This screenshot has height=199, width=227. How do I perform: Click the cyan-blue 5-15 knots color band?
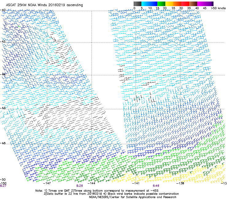click(x=149, y=4)
